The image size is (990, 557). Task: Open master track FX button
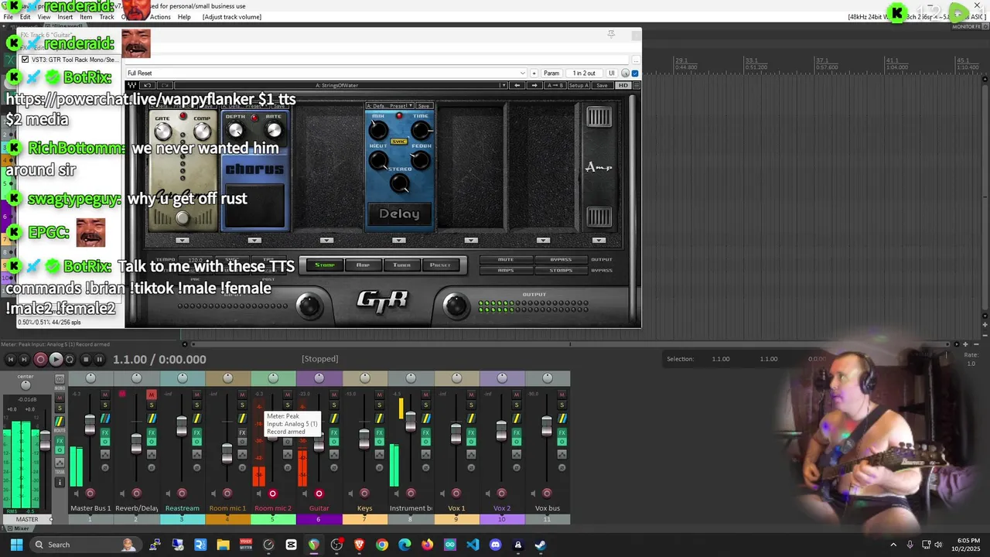[60, 441]
